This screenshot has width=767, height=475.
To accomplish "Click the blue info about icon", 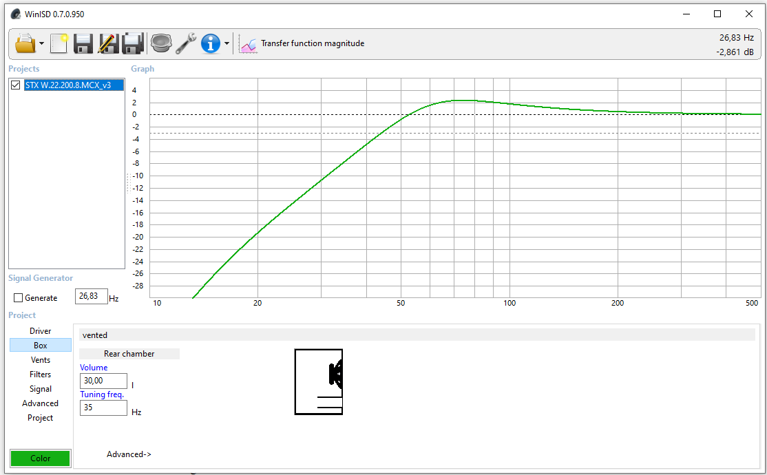I will 211,43.
